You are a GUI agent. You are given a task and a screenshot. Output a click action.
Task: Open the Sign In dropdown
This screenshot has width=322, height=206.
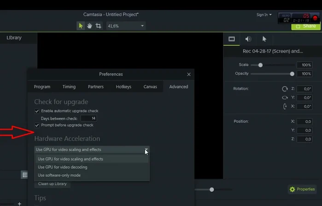264,15
